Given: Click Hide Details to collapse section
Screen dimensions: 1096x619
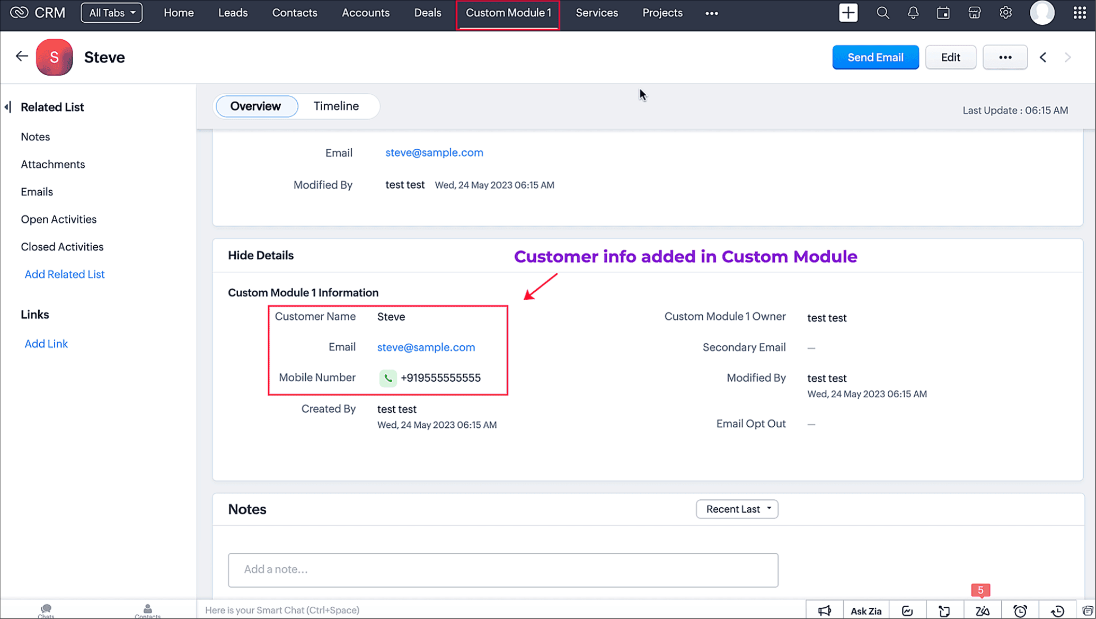Looking at the screenshot, I should coord(261,255).
